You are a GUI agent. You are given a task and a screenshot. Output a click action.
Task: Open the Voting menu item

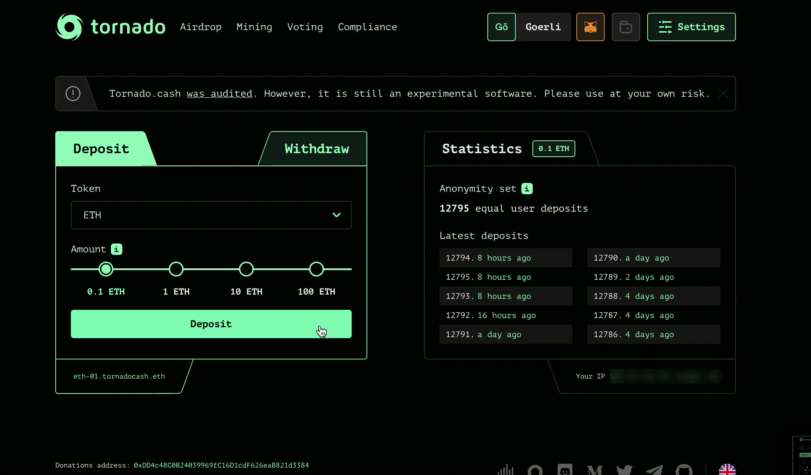click(x=305, y=27)
